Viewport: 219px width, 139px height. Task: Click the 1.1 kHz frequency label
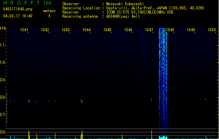click(x=3, y=45)
